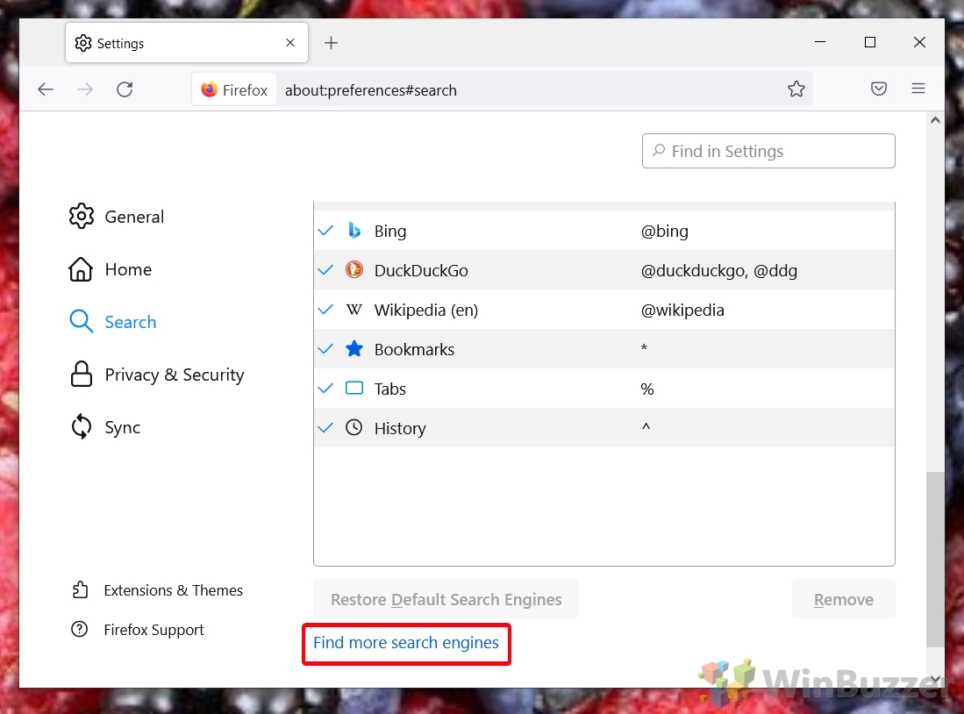Uncheck the Tabs search shortcut
The height and width of the screenshot is (714, 964).
point(325,388)
